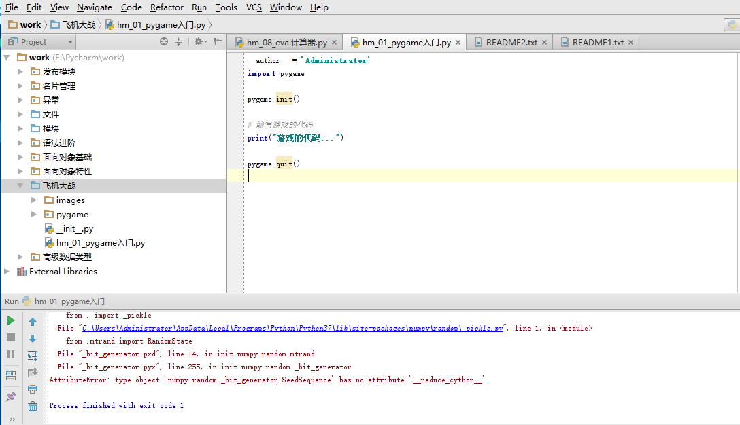
Task: Jump up the stack trace with up arrow
Action: click(x=33, y=322)
